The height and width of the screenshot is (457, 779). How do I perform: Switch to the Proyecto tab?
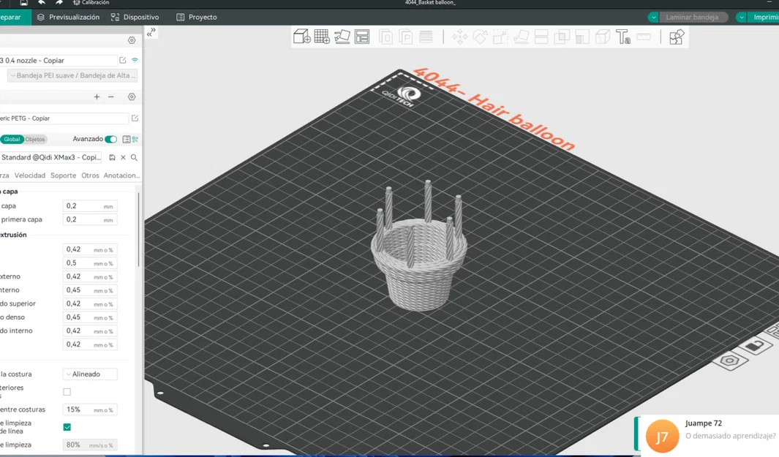click(197, 17)
